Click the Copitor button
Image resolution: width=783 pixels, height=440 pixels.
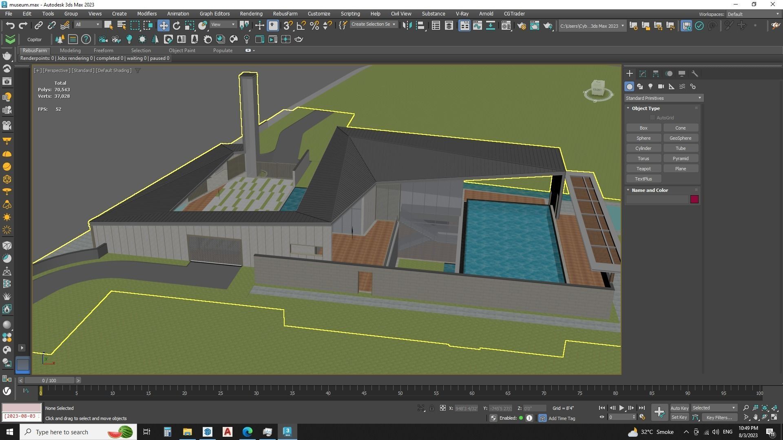click(x=35, y=40)
